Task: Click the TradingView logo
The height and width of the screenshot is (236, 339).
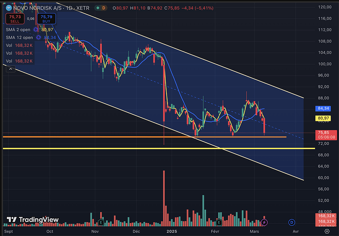Action: click(32, 220)
